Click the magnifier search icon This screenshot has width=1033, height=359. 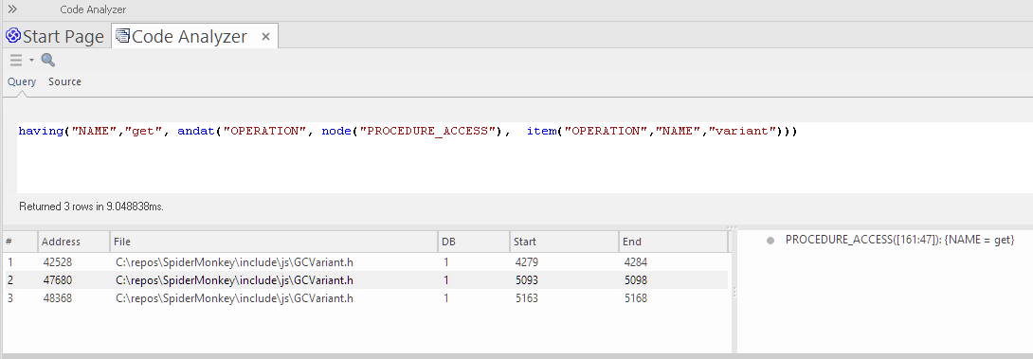pos(48,61)
